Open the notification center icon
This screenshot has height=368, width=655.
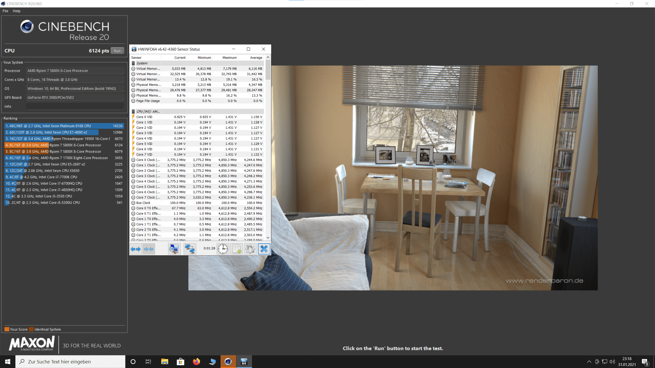[x=645, y=362]
